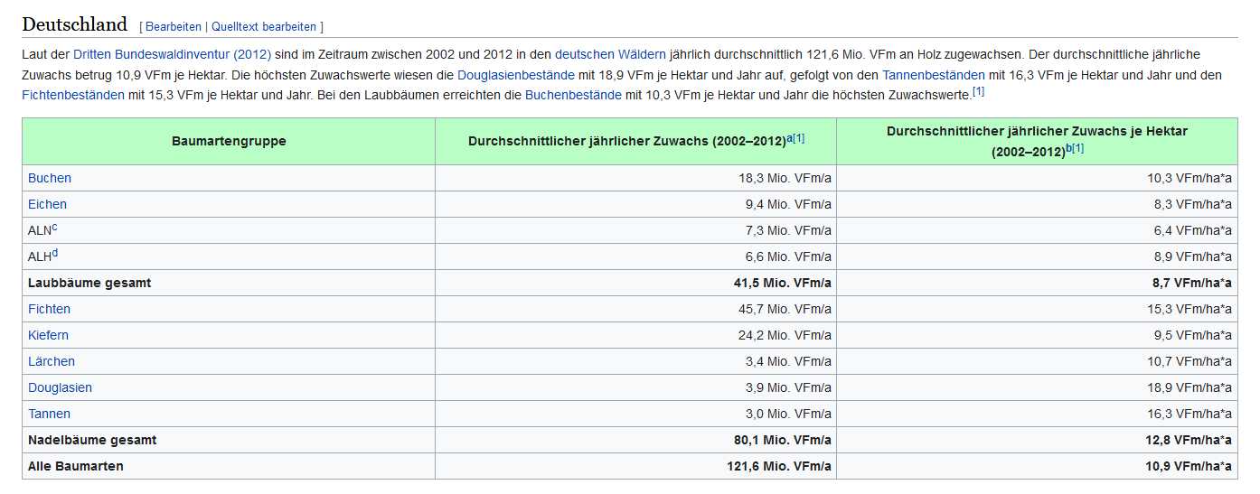The image size is (1260, 494).
Task: Open Dritten Bundeswaldinventur (2012) link
Action: 172,54
